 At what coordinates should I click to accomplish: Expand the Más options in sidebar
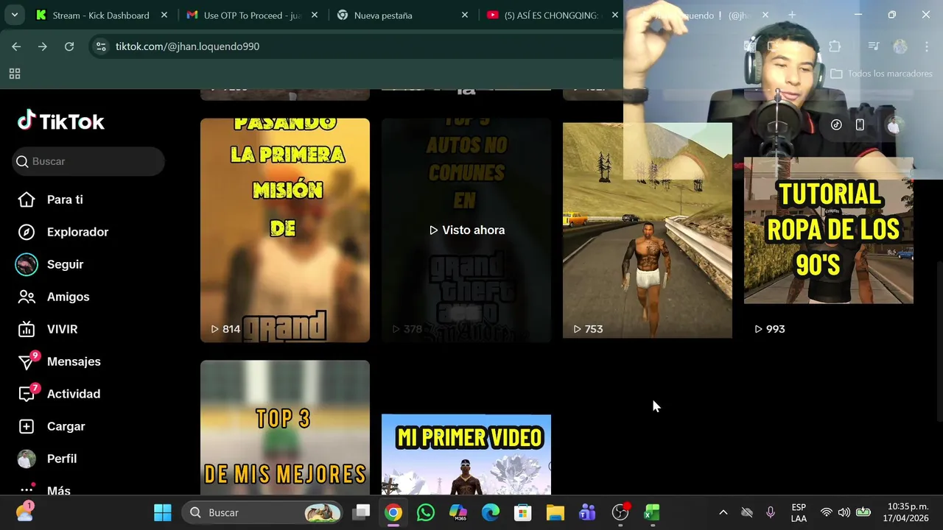[x=43, y=490]
